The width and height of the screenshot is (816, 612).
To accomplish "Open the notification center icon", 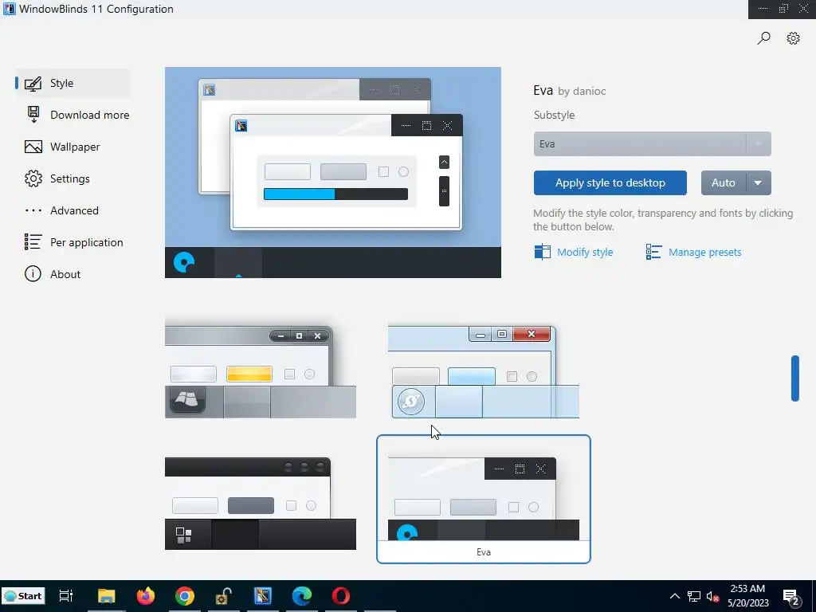I will 791,598.
